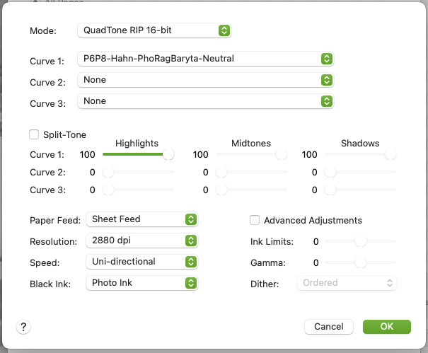The width and height of the screenshot is (428, 353).
Task: Click the Ink Limits slider handle
Action: pyautogui.click(x=360, y=241)
